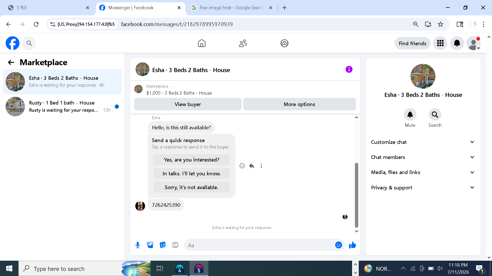492x276 pixels.
Task: Open the notifications bell icon
Action: [457, 43]
